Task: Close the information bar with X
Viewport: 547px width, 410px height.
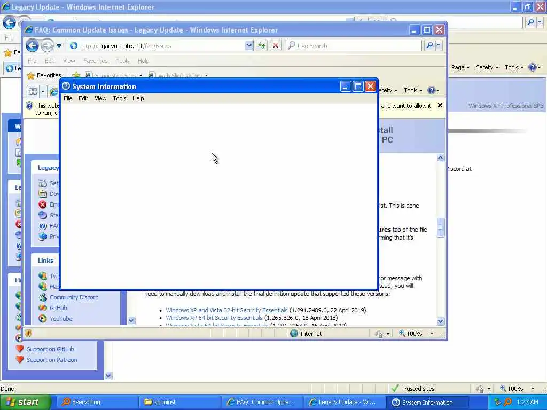Action: (x=440, y=105)
